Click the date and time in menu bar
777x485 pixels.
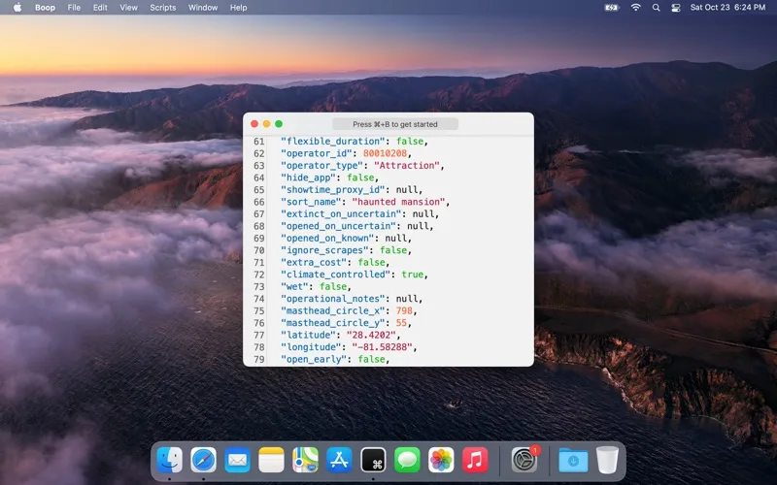pos(727,8)
